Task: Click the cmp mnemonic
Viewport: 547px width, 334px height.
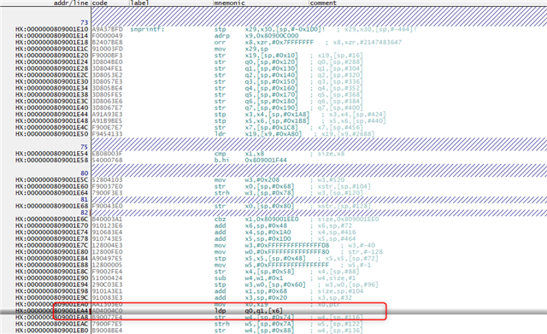Action: click(221, 154)
